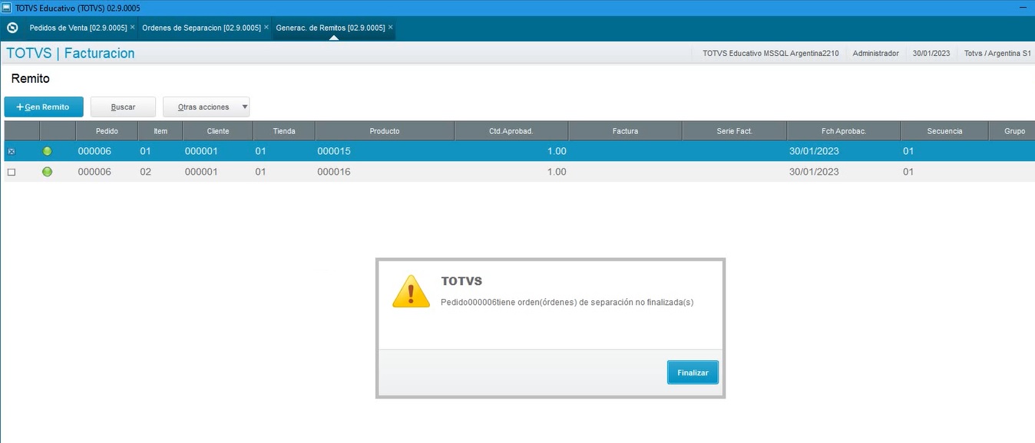Close the Ordenes de Separacion tab
This screenshot has width=1035, height=443.
click(x=266, y=27)
